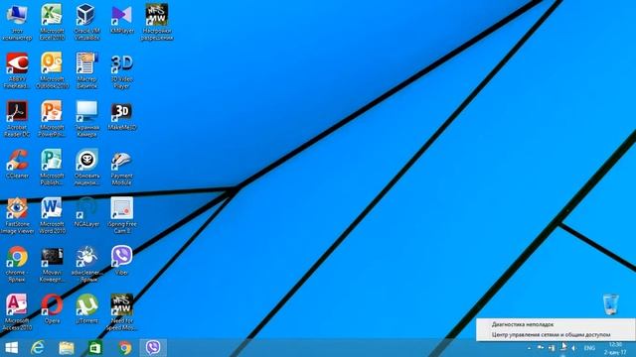
Task: Select the Payment Module shortcut
Action: [121, 168]
